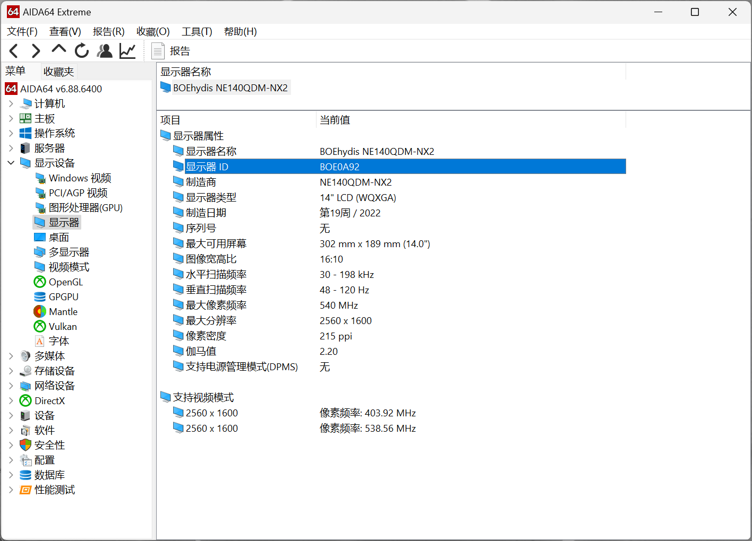Click the 配置 icon in the tree
The image size is (752, 541).
(x=25, y=460)
